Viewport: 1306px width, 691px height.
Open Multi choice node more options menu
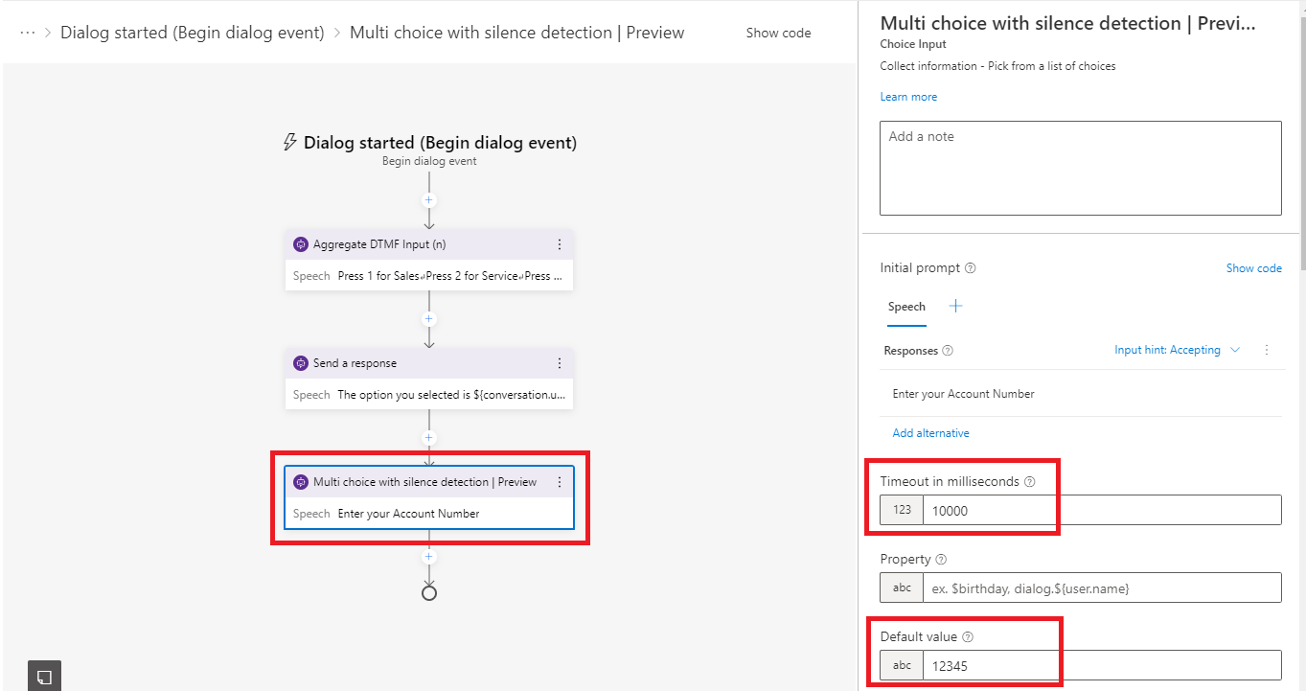point(560,482)
